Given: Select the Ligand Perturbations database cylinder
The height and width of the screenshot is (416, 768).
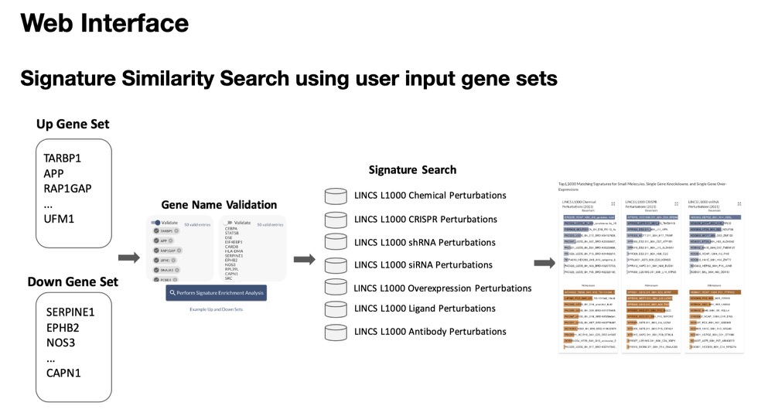Looking at the screenshot, I should (336, 309).
